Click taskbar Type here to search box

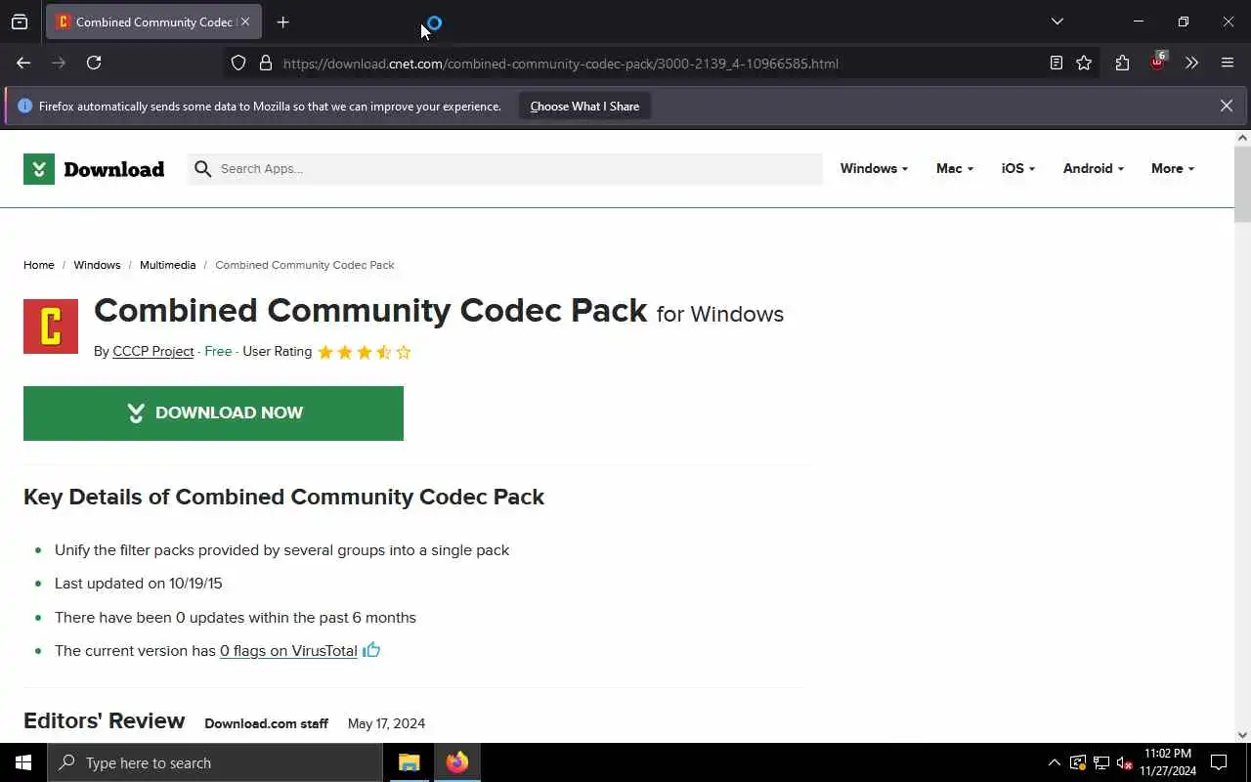coord(215,762)
